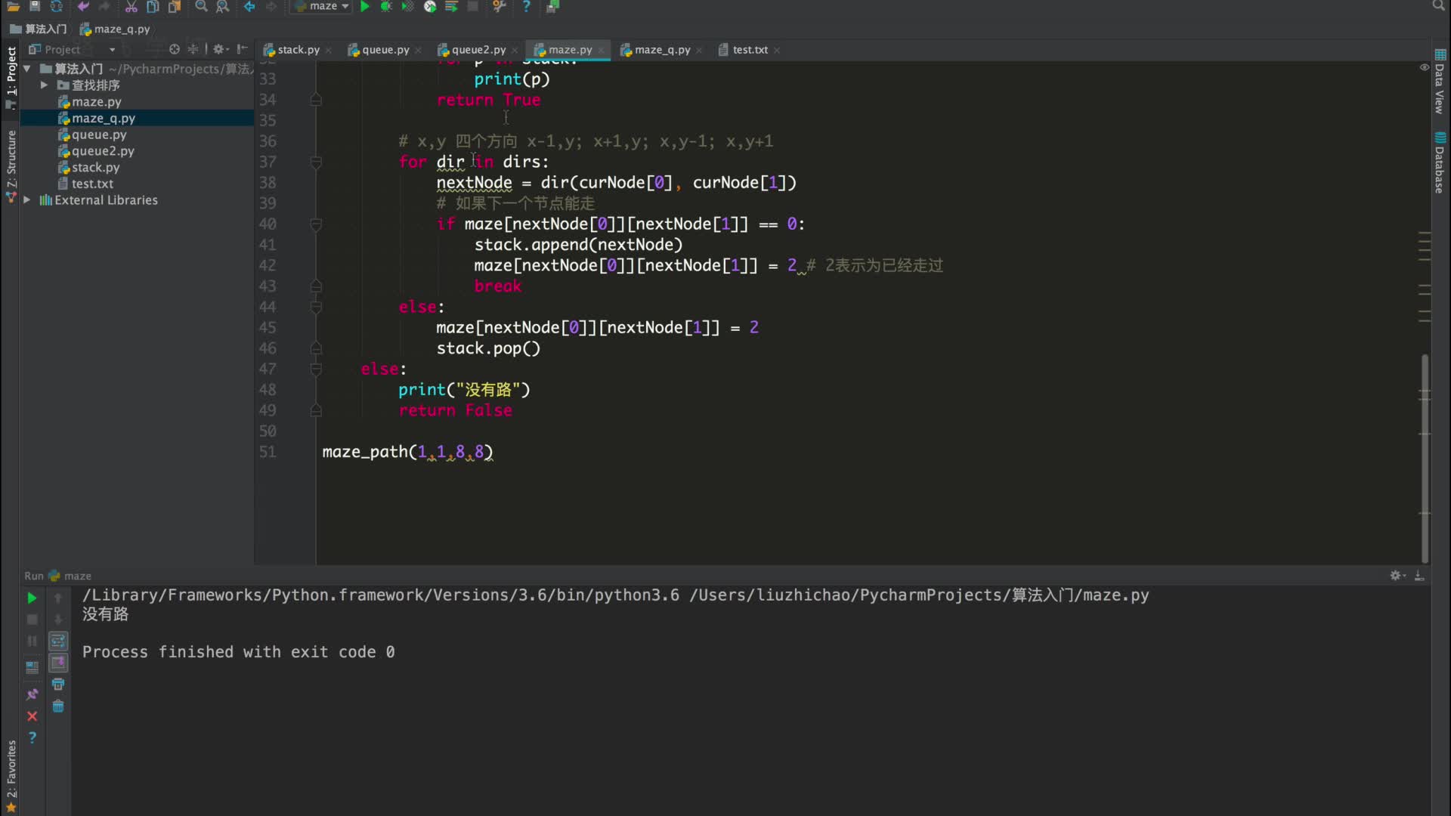Select queue.py in project tree
Screen dimensions: 1451x816
point(98,134)
